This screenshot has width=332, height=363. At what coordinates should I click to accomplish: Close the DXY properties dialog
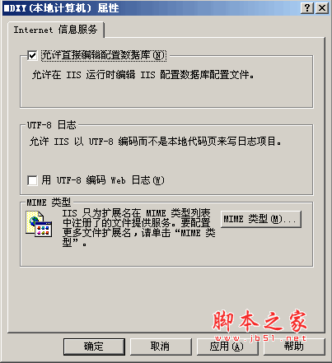pos(322,8)
